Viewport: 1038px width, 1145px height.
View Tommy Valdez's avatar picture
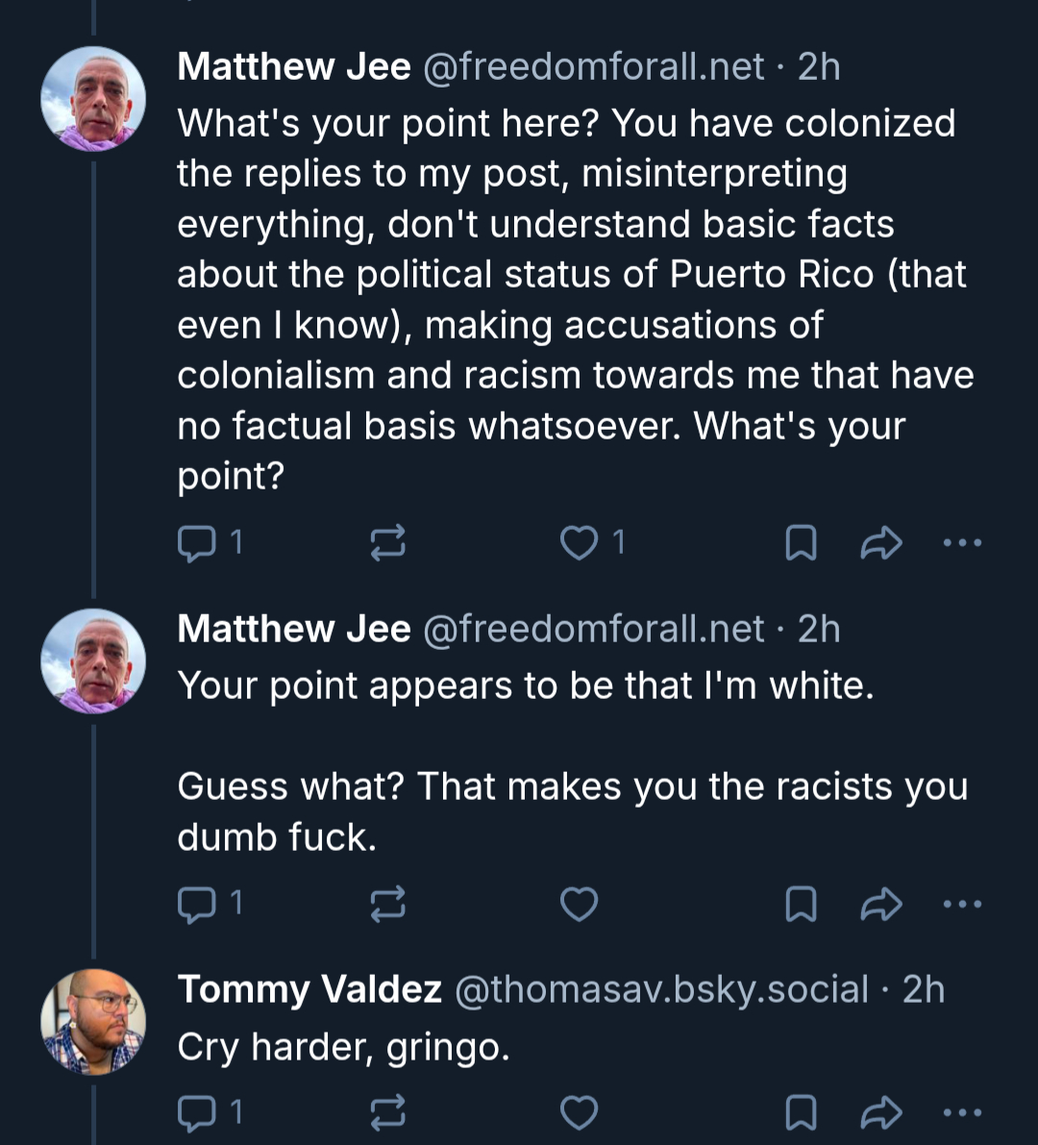tap(93, 1021)
